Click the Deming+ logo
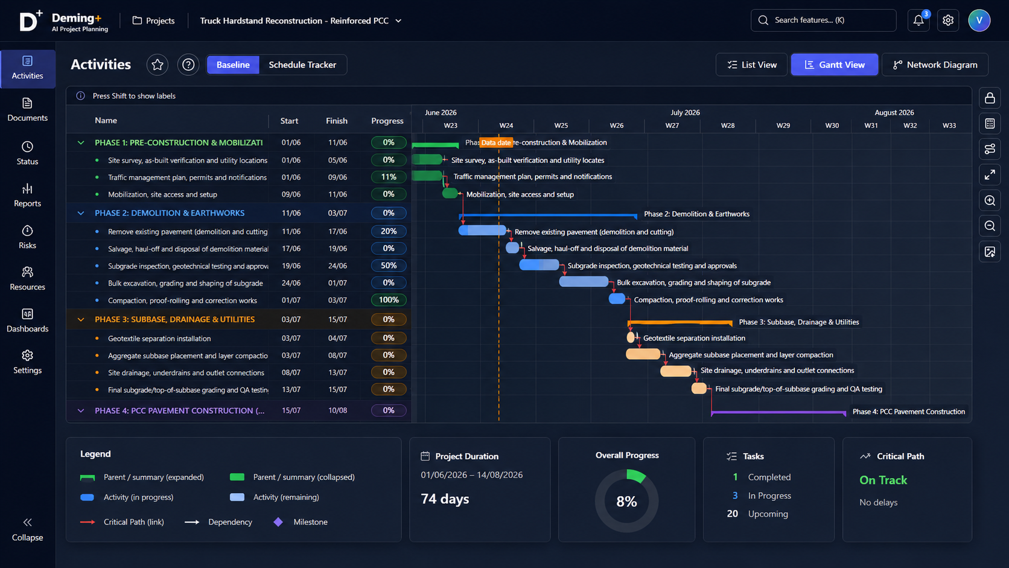The height and width of the screenshot is (568, 1009). tap(63, 21)
